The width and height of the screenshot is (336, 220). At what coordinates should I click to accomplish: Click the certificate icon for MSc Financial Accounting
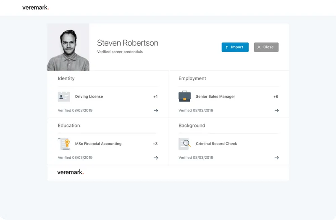(x=64, y=144)
